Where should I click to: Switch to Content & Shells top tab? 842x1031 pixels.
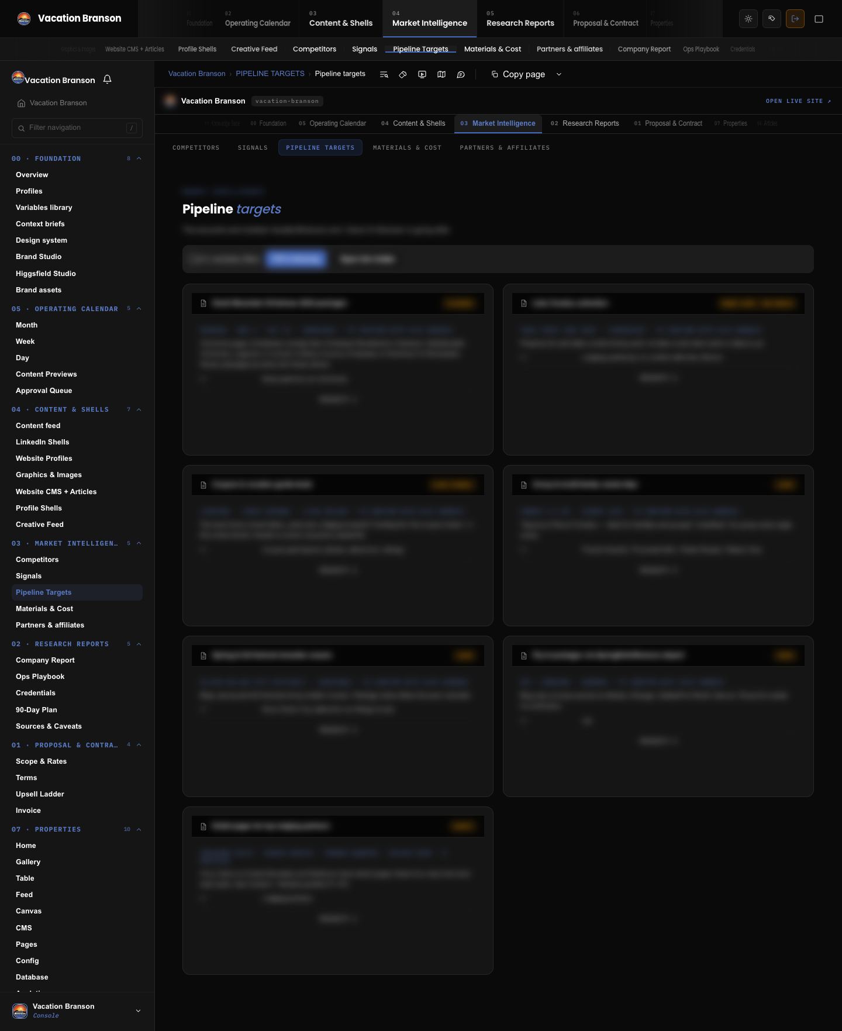[x=341, y=19]
